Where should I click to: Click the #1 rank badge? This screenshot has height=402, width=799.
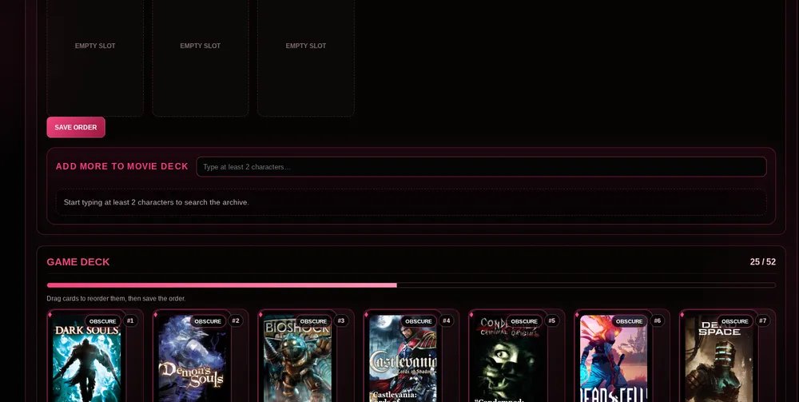click(x=130, y=321)
